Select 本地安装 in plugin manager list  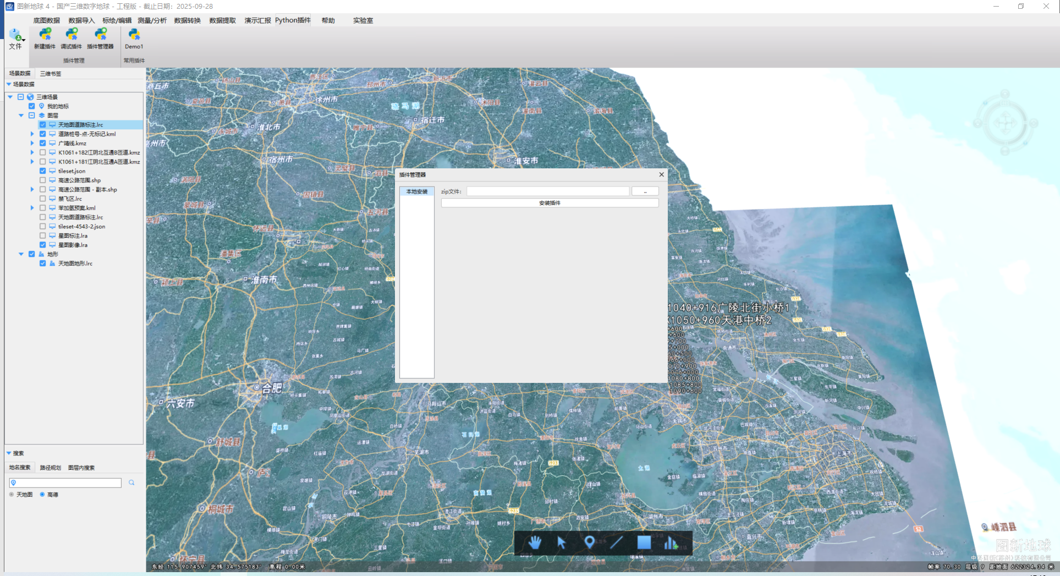pos(417,191)
